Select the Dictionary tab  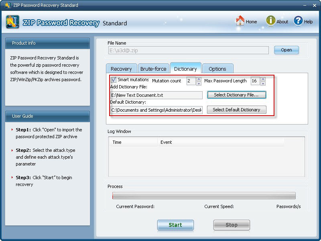tap(185, 68)
